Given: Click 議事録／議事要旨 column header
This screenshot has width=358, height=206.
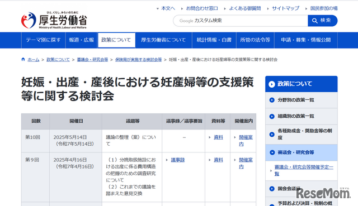Looking at the screenshot, I should [x=184, y=121].
